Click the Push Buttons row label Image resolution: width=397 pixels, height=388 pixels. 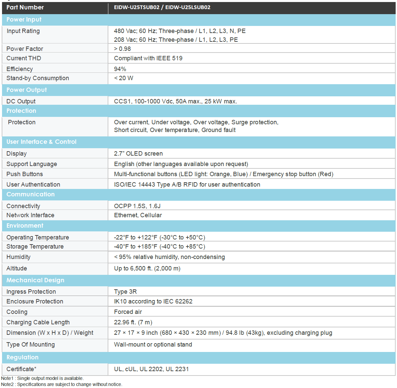pyautogui.click(x=25, y=174)
